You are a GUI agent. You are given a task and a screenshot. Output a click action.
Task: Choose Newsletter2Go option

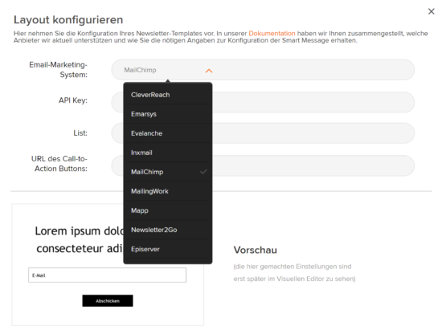click(168, 230)
